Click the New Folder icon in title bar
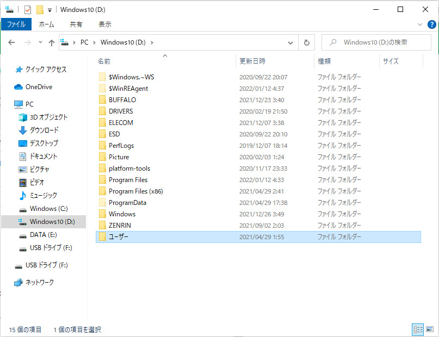The height and width of the screenshot is (337, 439). pos(39,9)
